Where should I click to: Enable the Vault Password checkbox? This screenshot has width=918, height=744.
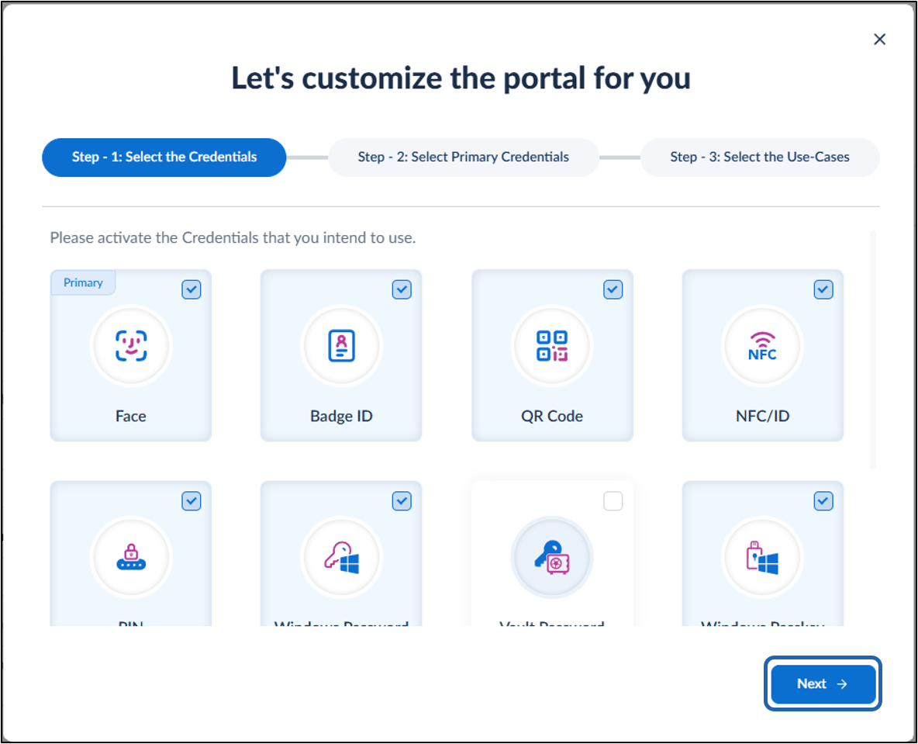613,501
